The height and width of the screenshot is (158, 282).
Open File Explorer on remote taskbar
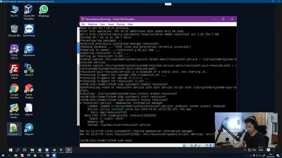[32, 150]
